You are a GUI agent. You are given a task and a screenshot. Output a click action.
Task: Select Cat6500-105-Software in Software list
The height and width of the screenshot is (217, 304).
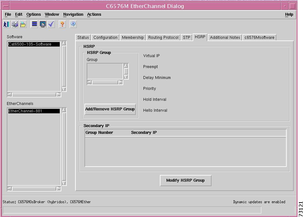(34, 44)
